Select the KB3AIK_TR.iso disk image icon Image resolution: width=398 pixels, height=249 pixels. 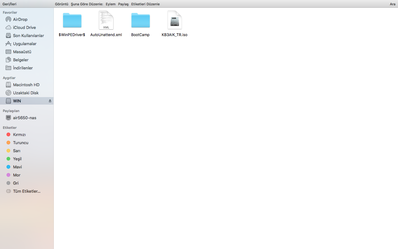(174, 20)
